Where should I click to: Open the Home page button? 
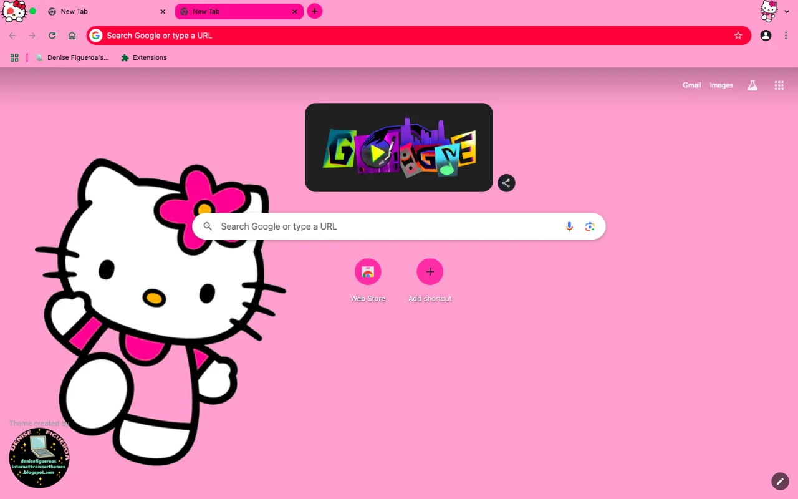[72, 36]
